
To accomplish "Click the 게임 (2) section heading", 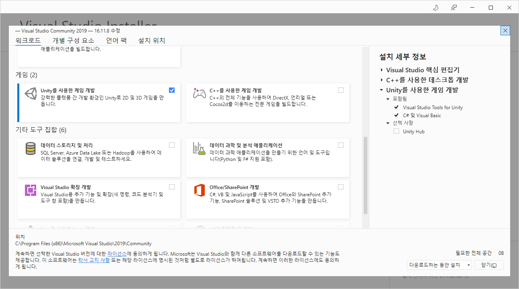I will pos(26,75).
